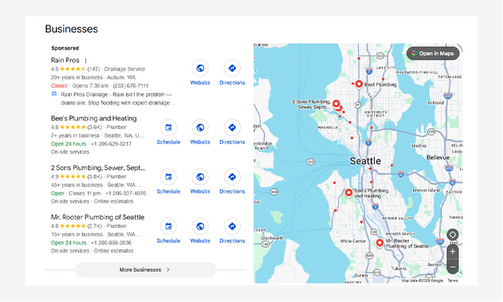Open Rain Pros three-dot options menu
The height and width of the screenshot is (302, 503).
click(86, 60)
